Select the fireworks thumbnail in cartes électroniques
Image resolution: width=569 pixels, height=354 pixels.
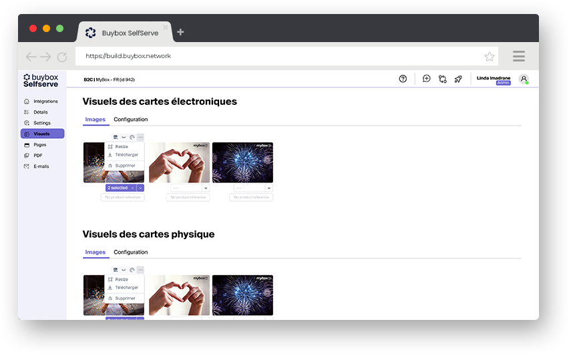point(242,162)
